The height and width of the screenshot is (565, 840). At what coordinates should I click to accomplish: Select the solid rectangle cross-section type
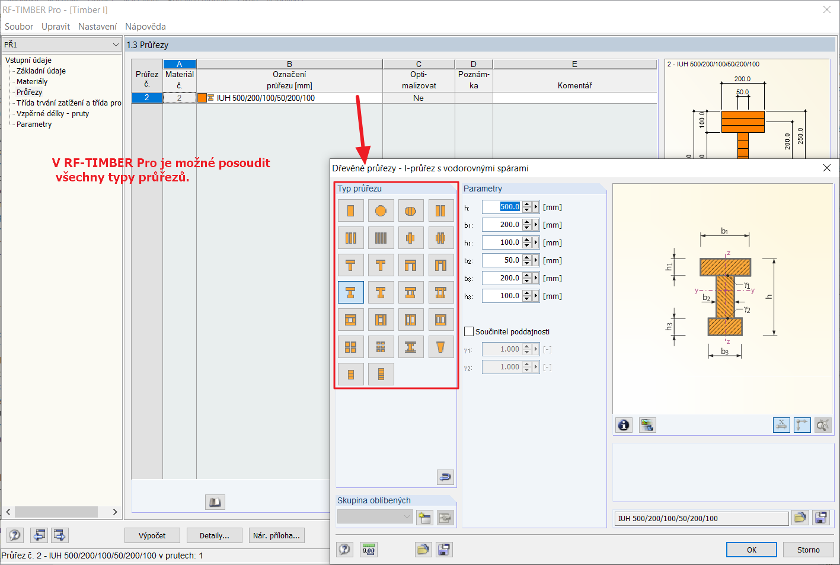pyautogui.click(x=351, y=210)
